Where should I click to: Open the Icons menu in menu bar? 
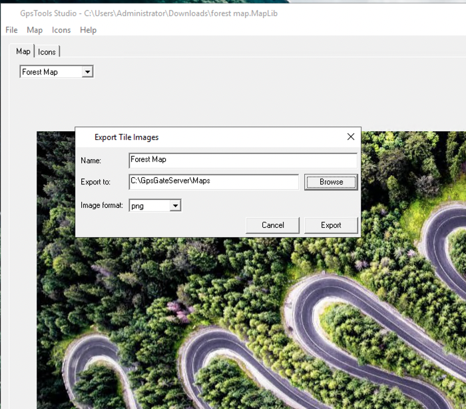click(x=61, y=30)
